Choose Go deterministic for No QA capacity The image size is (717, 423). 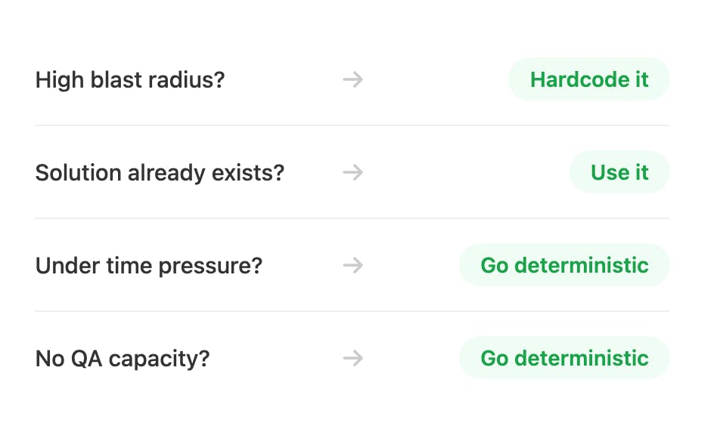[564, 358]
